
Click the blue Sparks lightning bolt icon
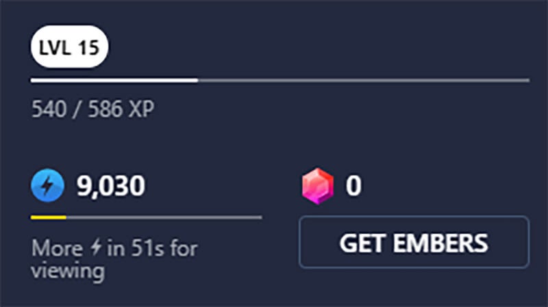(x=47, y=185)
